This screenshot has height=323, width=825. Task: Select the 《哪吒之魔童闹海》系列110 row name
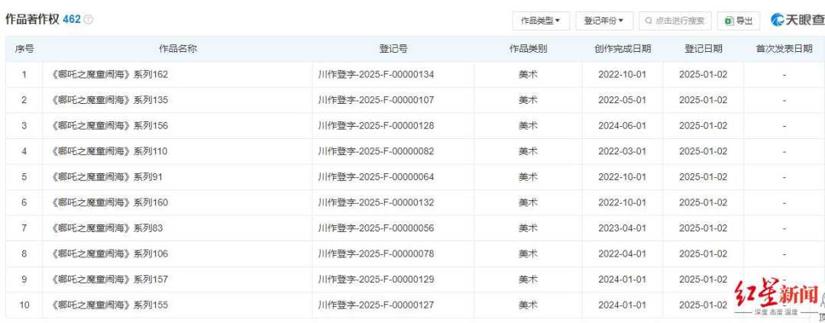109,151
